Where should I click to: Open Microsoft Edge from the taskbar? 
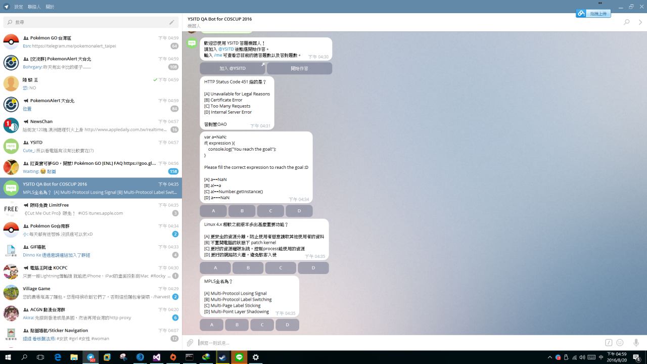[x=58, y=357]
